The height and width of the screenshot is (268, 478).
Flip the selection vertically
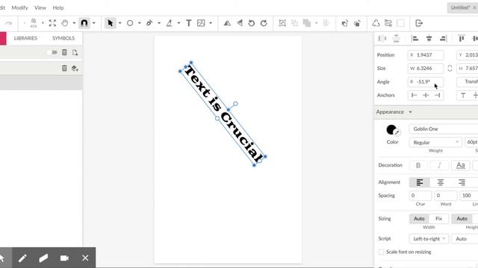[240, 23]
